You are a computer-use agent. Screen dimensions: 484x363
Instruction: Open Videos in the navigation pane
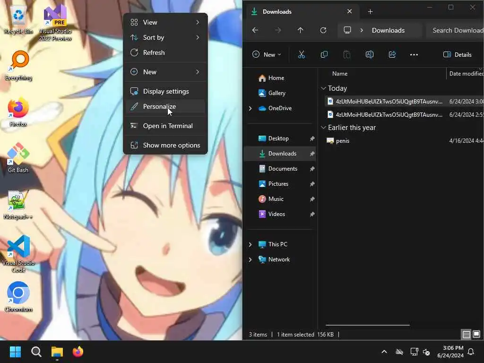(x=280, y=214)
